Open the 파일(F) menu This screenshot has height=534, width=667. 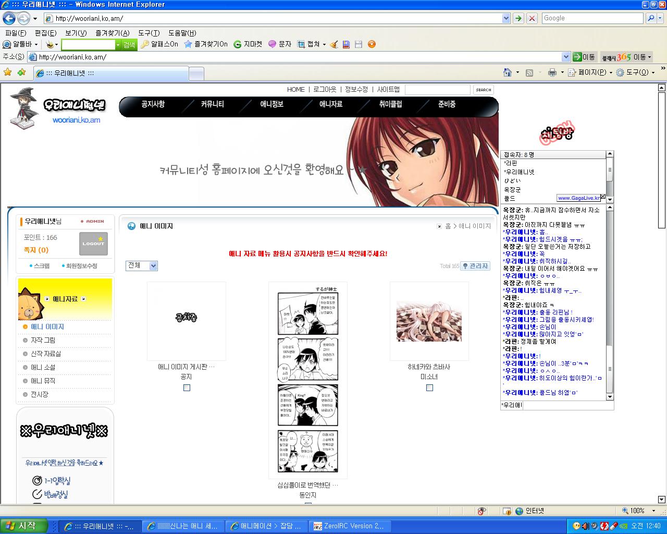[16, 33]
